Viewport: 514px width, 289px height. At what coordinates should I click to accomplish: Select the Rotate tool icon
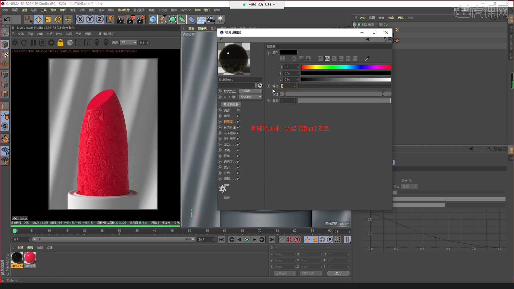click(x=58, y=19)
